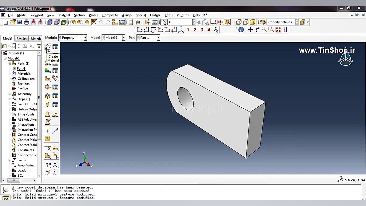Open the Material Manager beside Create Material
Viewport: 366px width, 206px height.
click(55, 47)
